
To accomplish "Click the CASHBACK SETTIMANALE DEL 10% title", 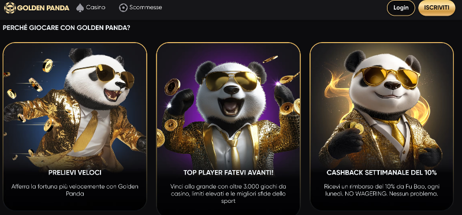I will (x=382, y=173).
